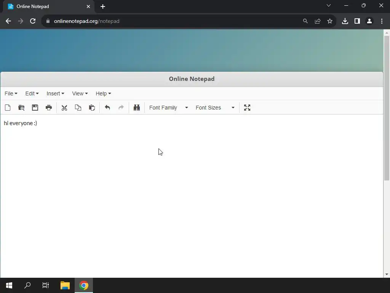
Task: Expand the tab search chevron
Action: [329, 5]
